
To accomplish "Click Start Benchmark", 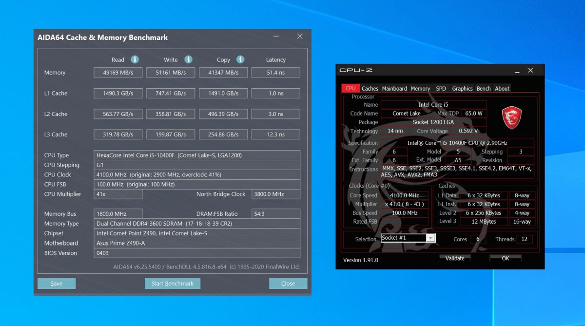I will click(173, 284).
